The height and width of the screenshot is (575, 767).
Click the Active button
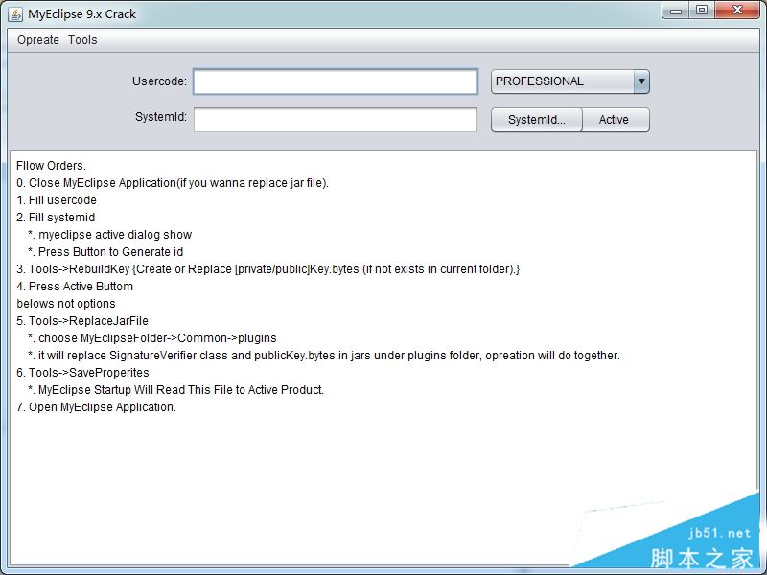(x=616, y=120)
